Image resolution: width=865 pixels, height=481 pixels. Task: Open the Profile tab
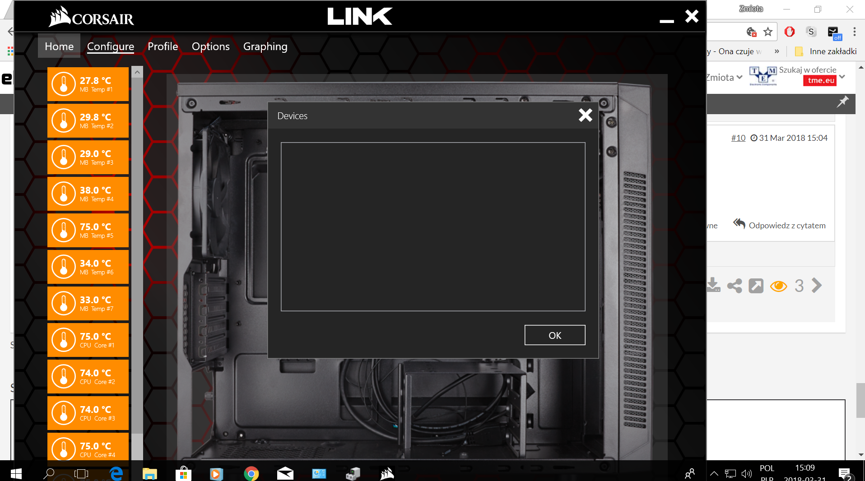(x=163, y=46)
